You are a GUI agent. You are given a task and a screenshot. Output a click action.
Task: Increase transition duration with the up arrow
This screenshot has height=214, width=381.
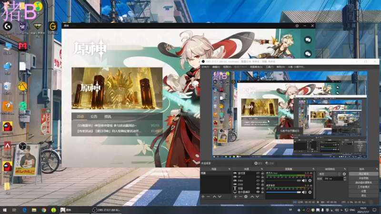[x=345, y=177]
